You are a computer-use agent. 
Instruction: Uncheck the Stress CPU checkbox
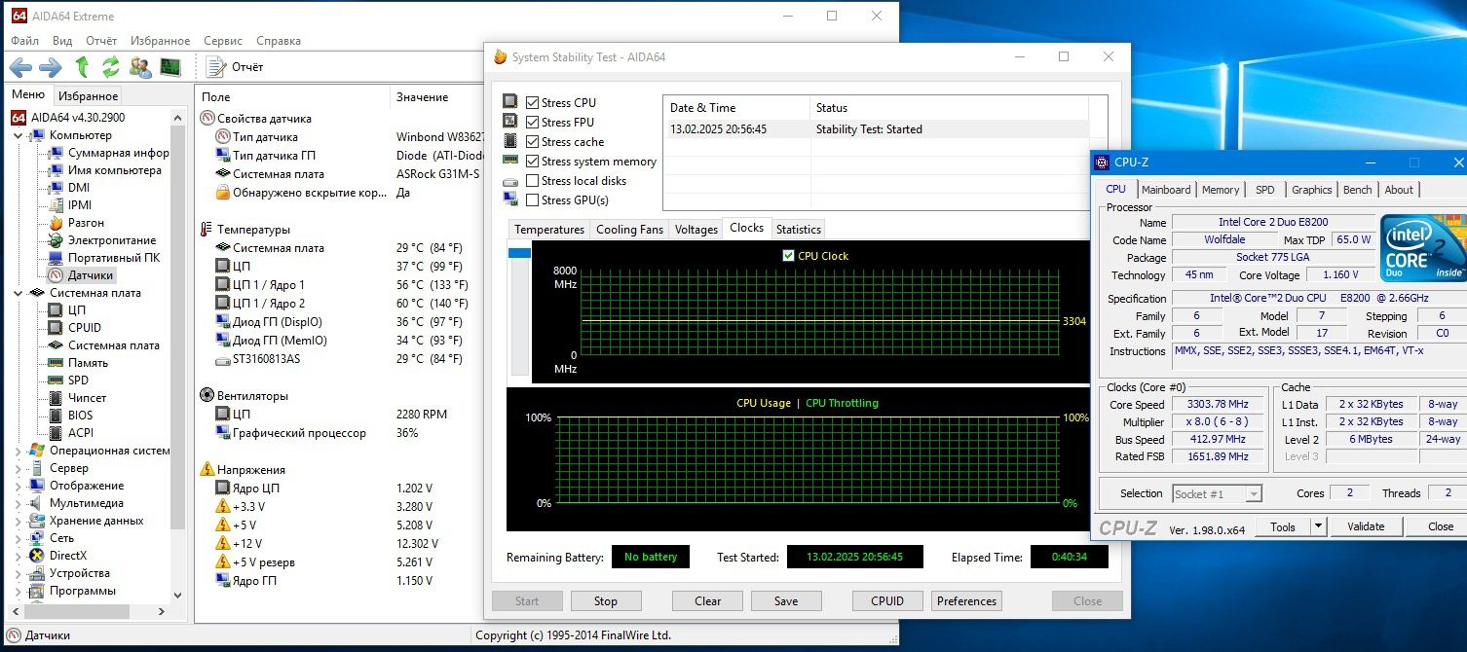coord(532,102)
